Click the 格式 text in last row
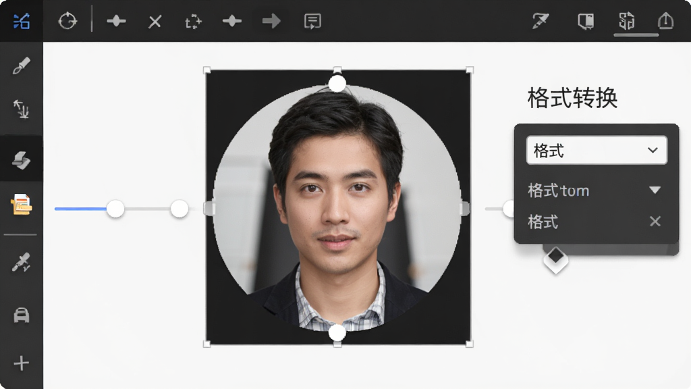Screen dimensions: 691x389 543,222
